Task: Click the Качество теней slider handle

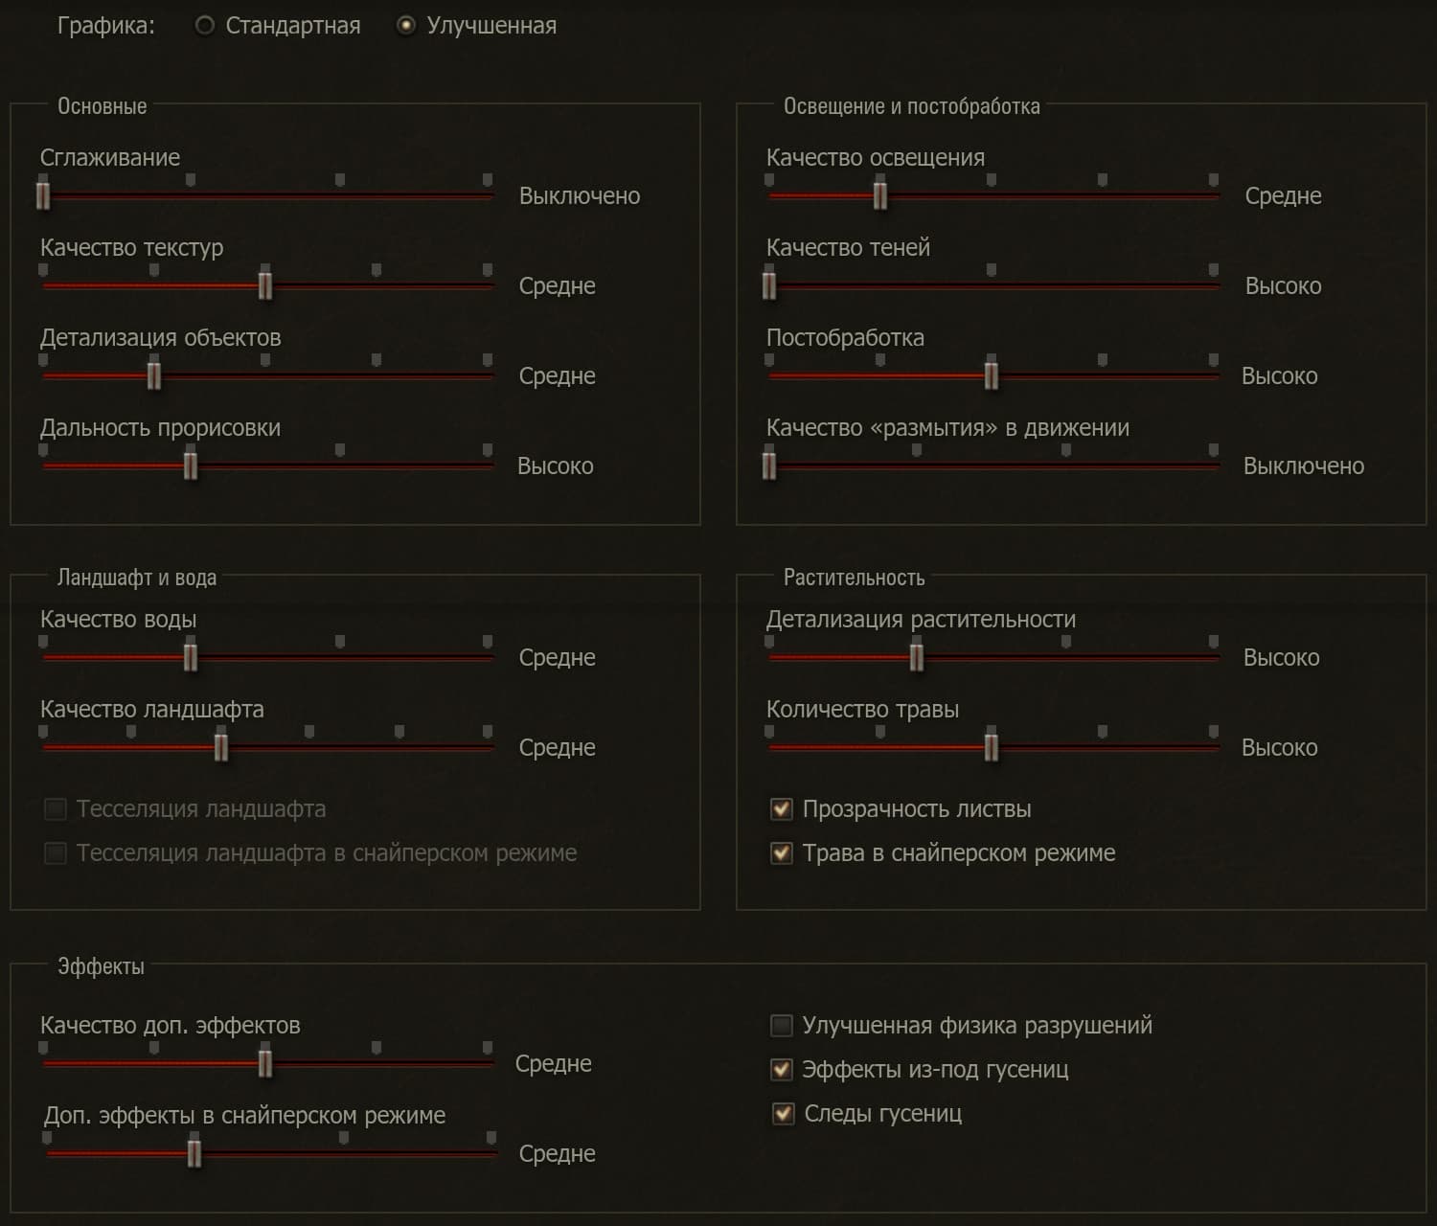Action: [769, 285]
